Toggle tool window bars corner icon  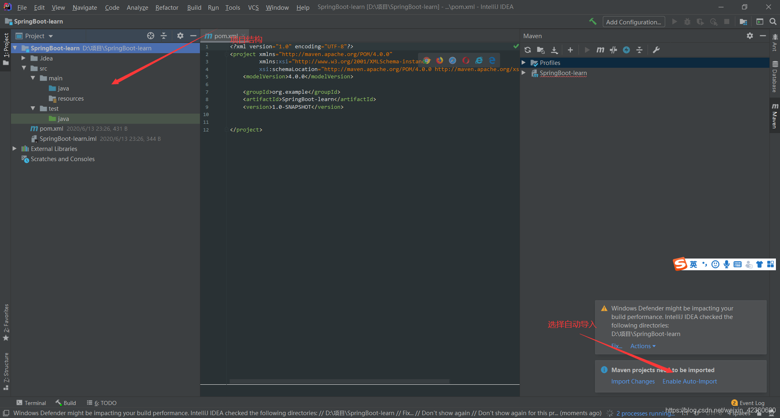(6, 413)
